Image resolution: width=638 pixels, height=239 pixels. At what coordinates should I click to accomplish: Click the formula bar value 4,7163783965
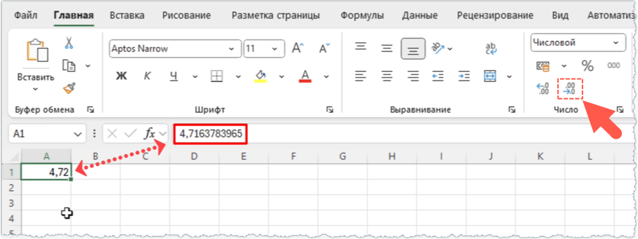pyautogui.click(x=211, y=133)
